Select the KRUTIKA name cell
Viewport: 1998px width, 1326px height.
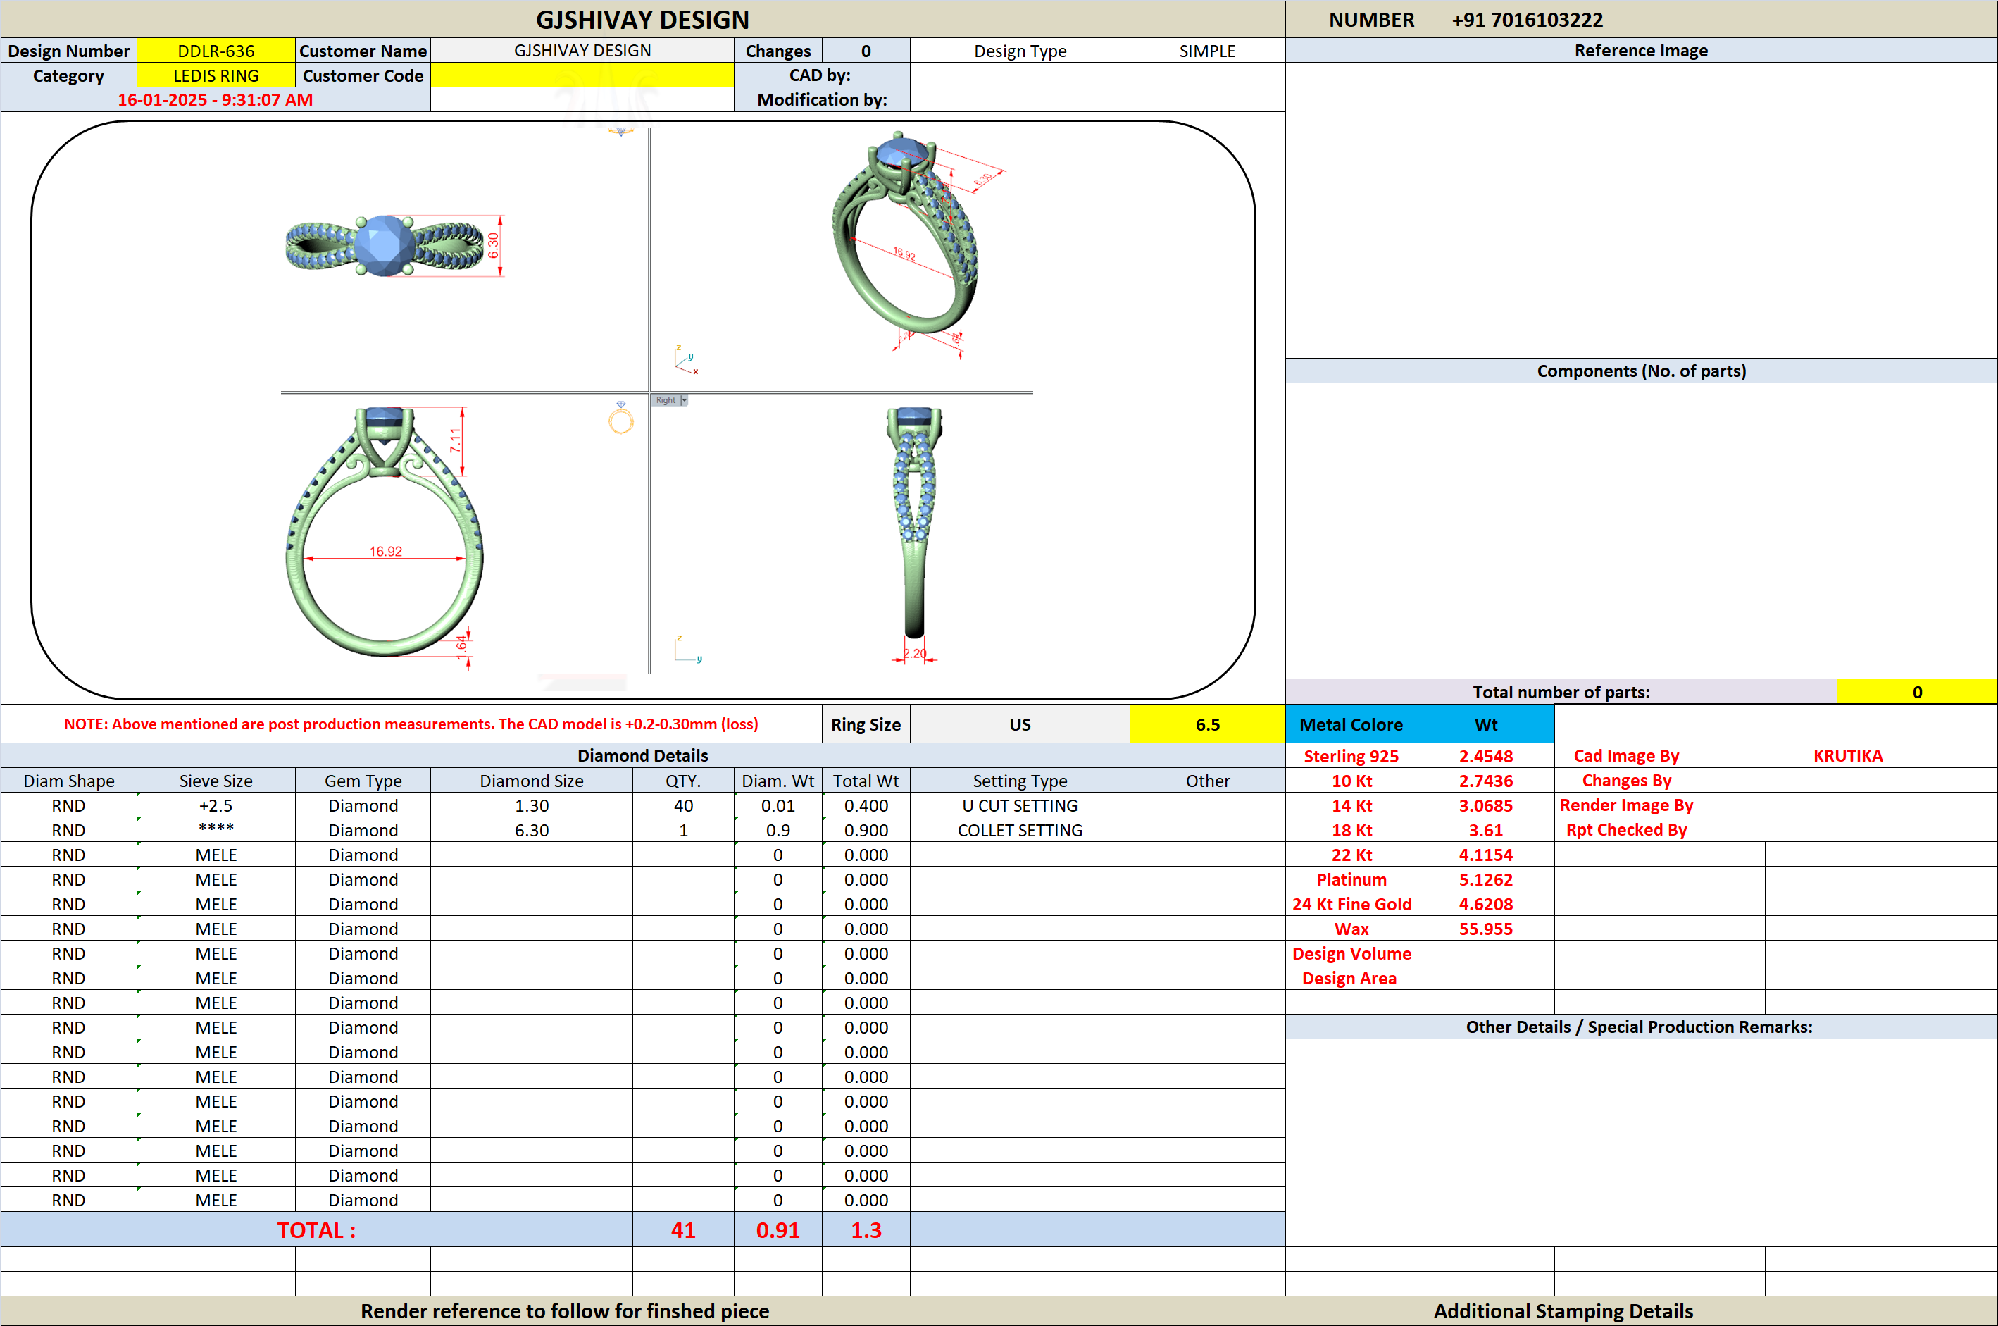click(1847, 755)
